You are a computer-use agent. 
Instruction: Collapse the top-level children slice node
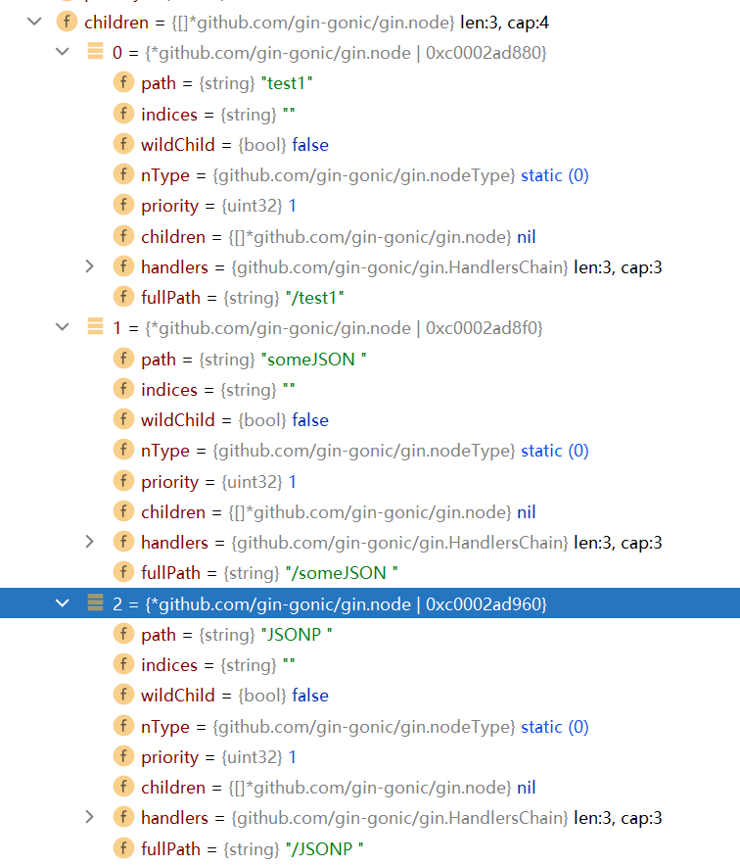point(34,23)
